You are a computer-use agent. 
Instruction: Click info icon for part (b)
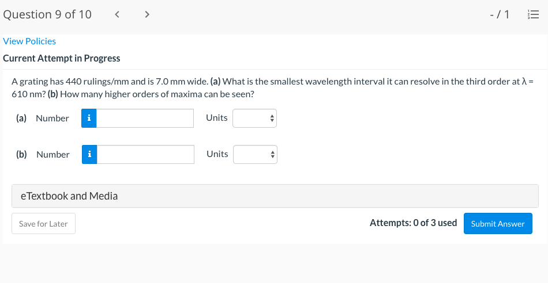coord(89,154)
